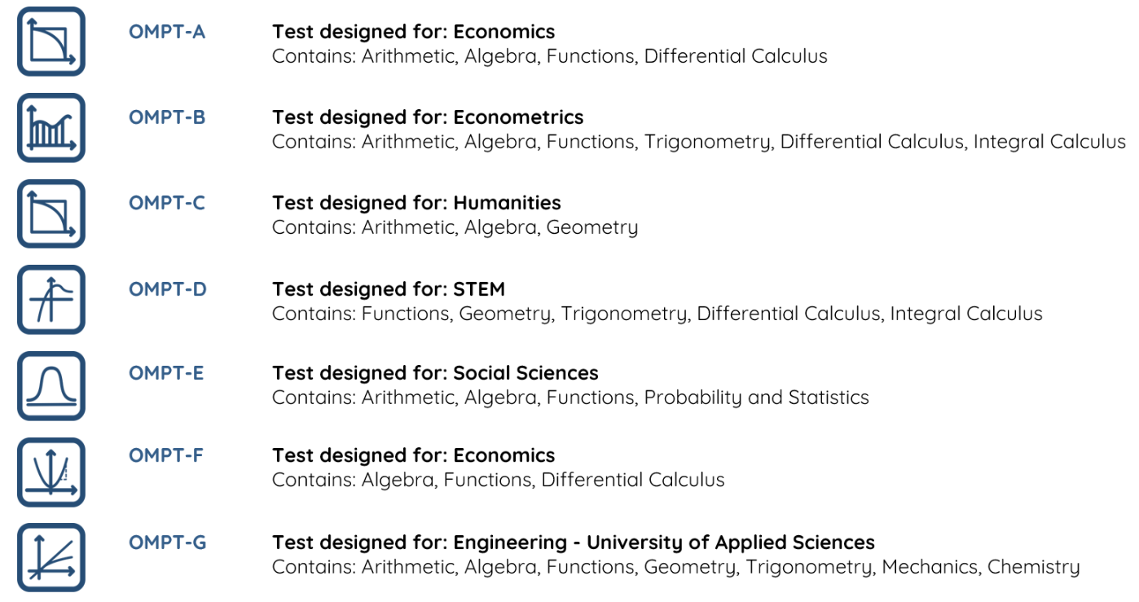This screenshot has height=602, width=1139.
Task: Click the 'Test designed for: STEM' heading
Action: pyautogui.click(x=389, y=289)
